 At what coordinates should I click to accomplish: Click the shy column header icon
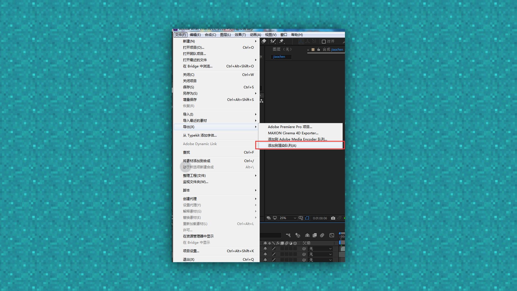pyautogui.click(x=265, y=243)
